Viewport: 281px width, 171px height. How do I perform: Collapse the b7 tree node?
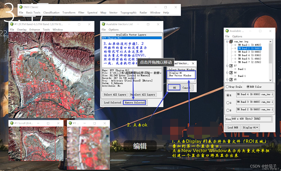click(227, 66)
